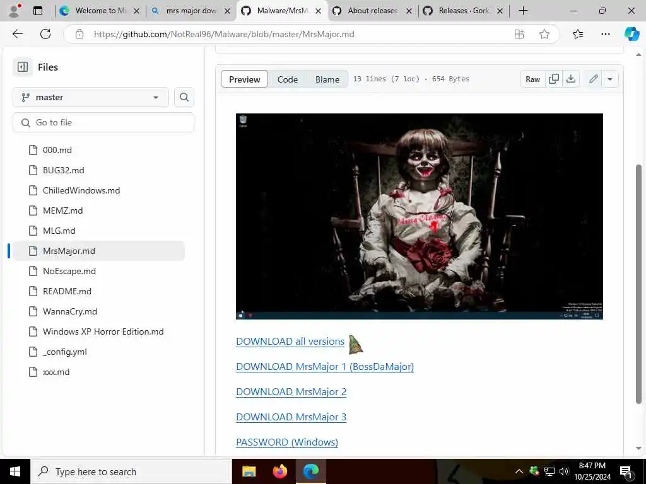Click the DOWNLOAD MrsMajor 2 link
The height and width of the screenshot is (484, 646).
coord(291,391)
